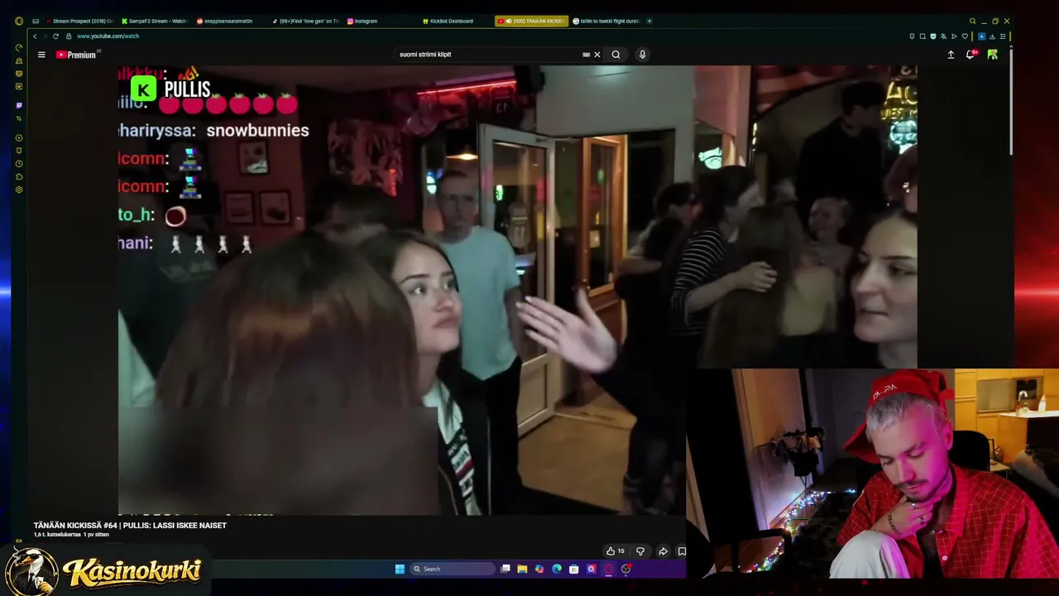Click the YouTube Premium logo
Image resolution: width=1059 pixels, height=596 pixels.
click(78, 55)
